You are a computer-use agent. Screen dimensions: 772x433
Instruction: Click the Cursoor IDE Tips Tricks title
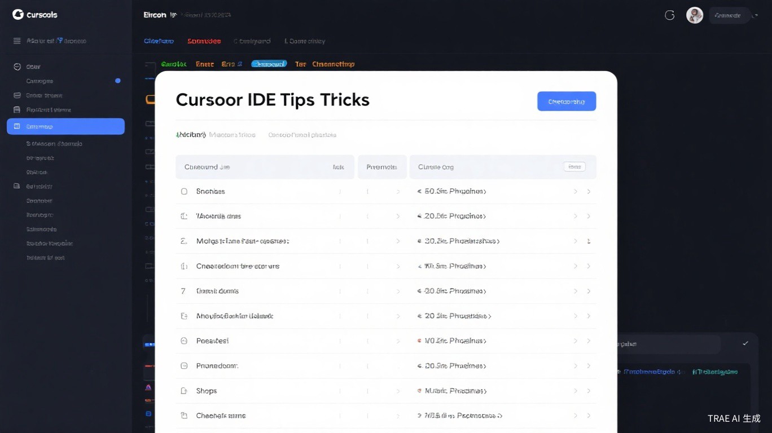pos(273,100)
